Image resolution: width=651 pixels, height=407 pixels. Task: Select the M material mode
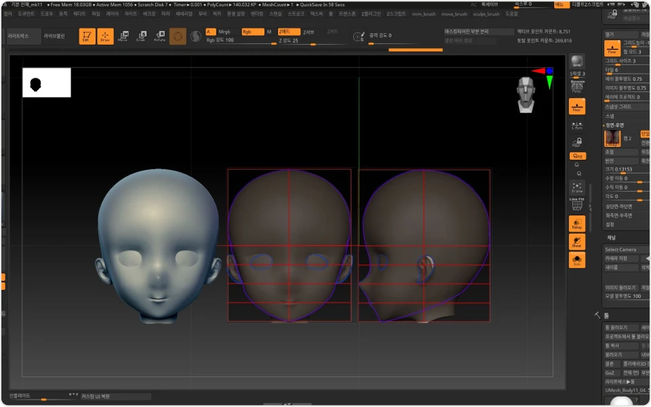pyautogui.click(x=269, y=32)
